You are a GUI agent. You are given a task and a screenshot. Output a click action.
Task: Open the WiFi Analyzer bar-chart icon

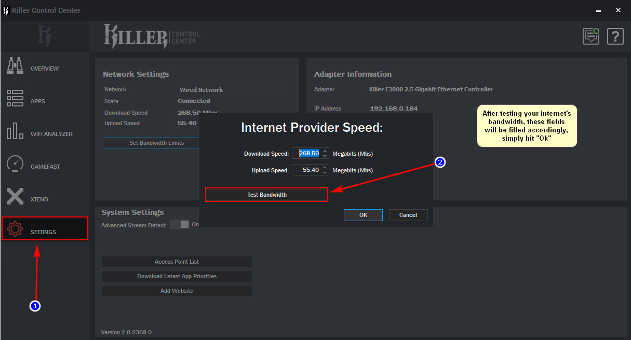click(x=15, y=131)
